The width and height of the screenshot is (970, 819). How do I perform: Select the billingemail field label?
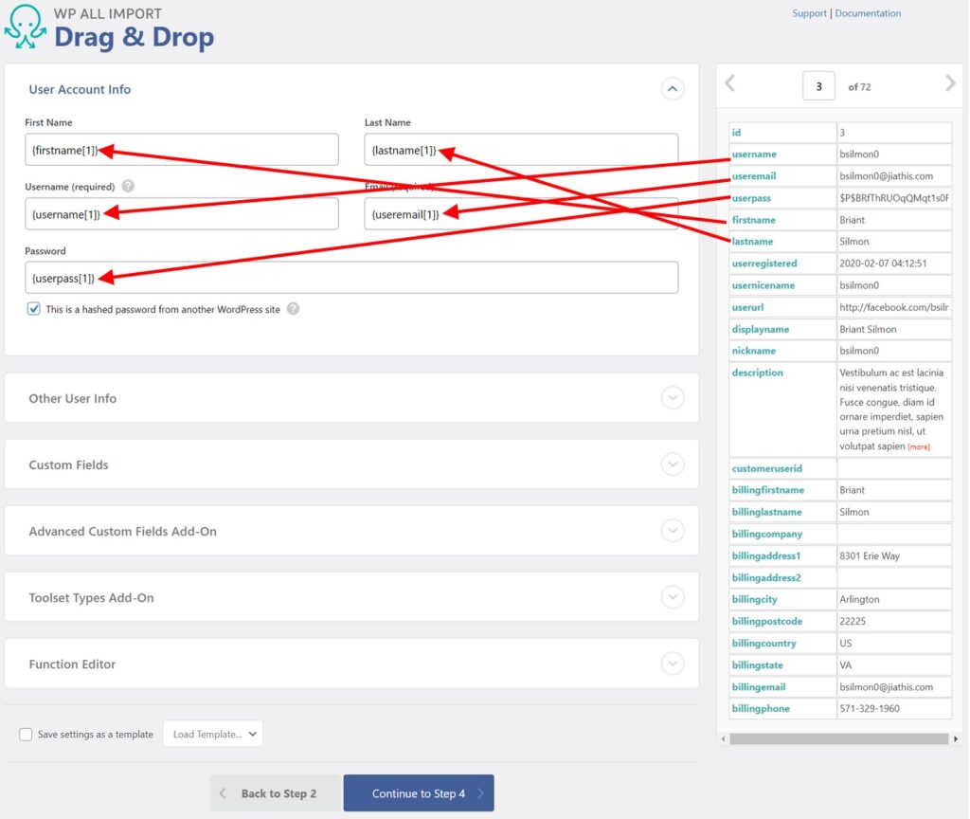point(759,687)
